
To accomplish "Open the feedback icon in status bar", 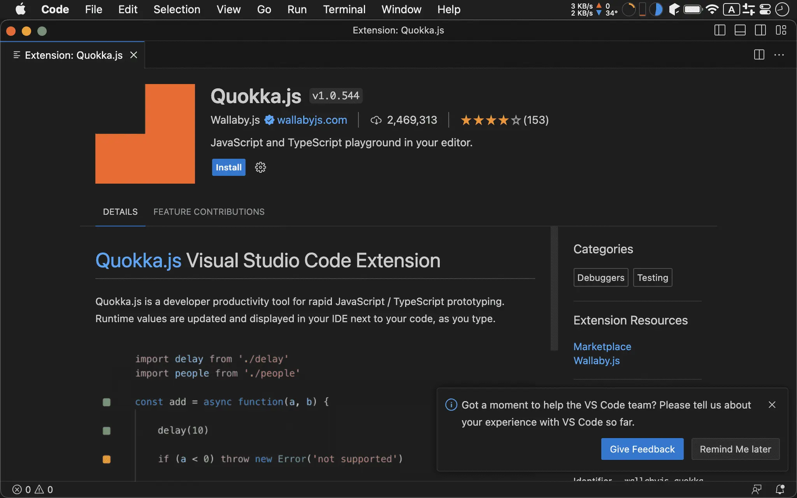I will 757,489.
